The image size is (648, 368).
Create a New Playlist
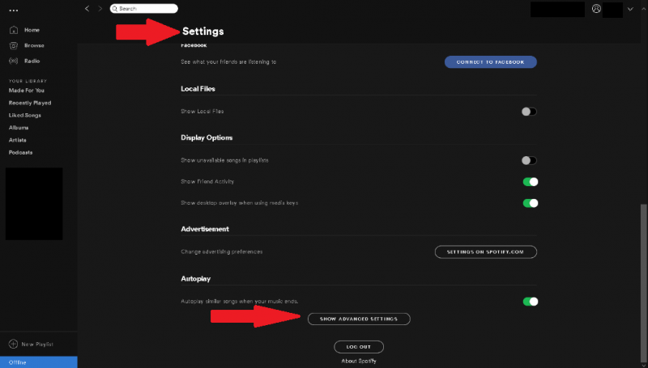pyautogui.click(x=37, y=344)
